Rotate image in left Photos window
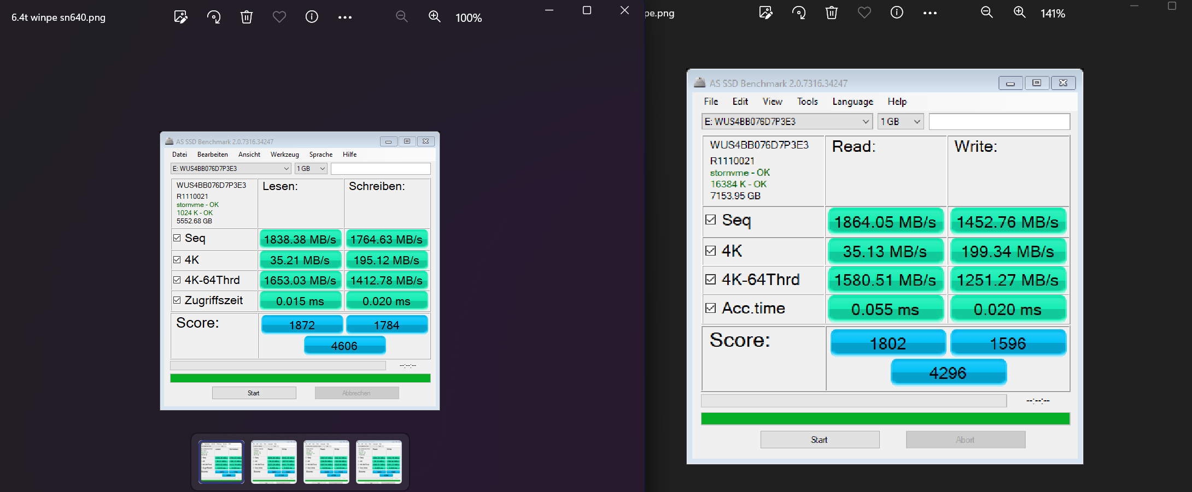 (214, 17)
